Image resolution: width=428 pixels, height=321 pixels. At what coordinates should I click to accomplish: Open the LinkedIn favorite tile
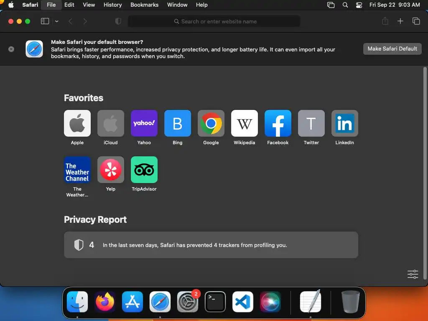(x=345, y=123)
